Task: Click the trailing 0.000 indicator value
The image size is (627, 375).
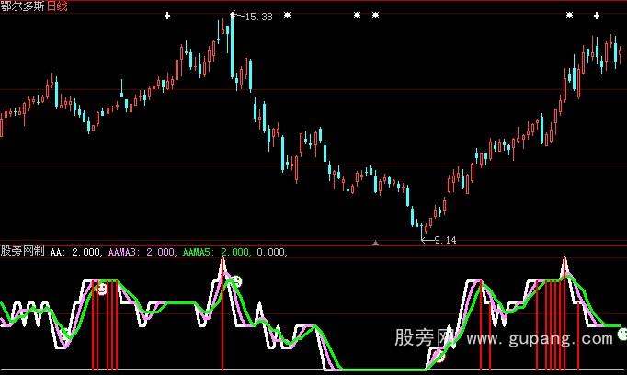Action: point(270,252)
